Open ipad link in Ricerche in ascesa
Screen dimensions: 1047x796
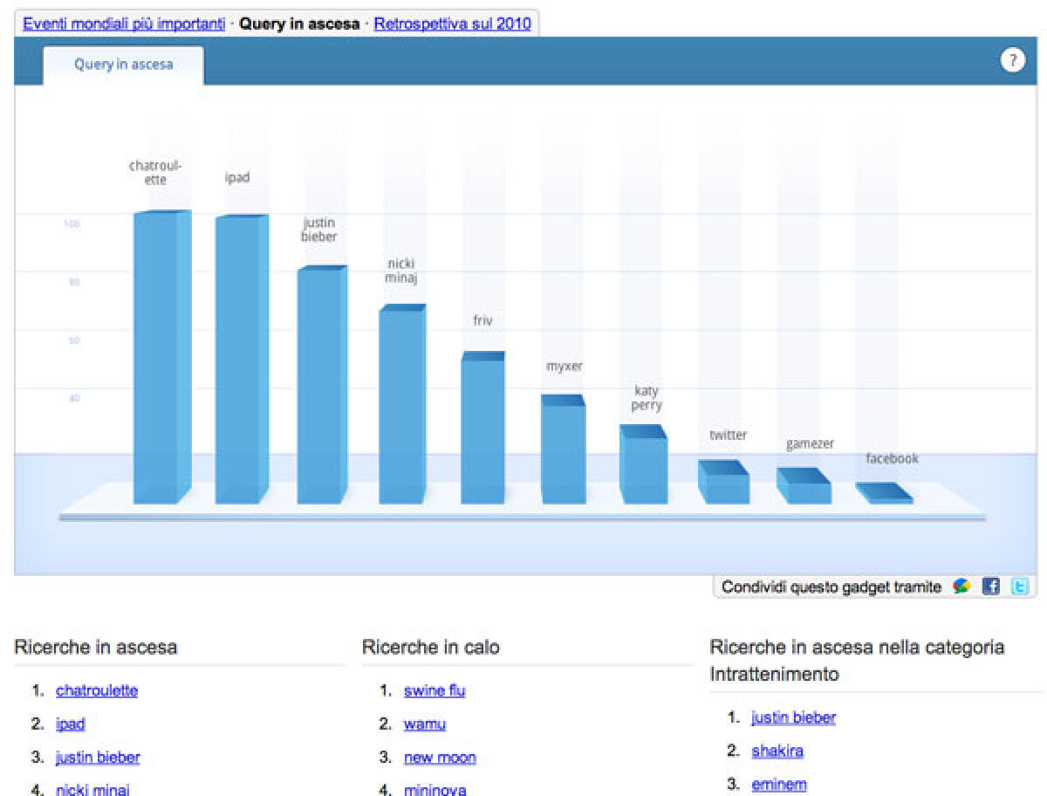(71, 724)
